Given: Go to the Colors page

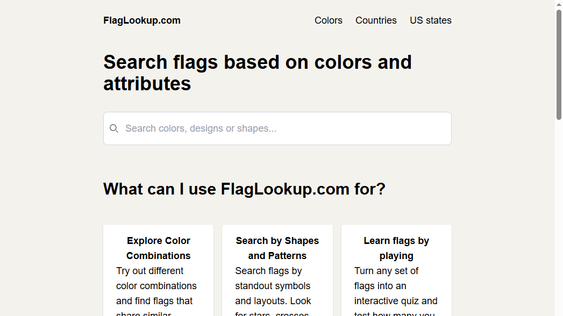Looking at the screenshot, I should click(329, 20).
